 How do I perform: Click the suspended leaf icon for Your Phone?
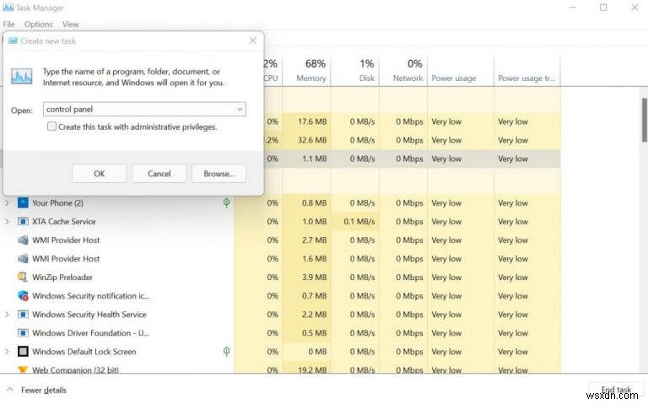[x=226, y=202]
